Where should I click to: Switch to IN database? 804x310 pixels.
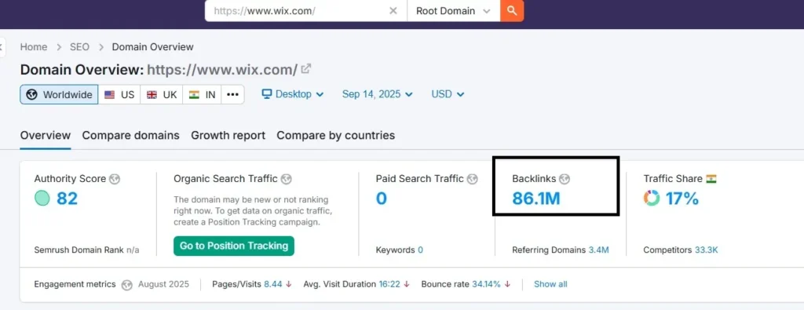click(202, 95)
